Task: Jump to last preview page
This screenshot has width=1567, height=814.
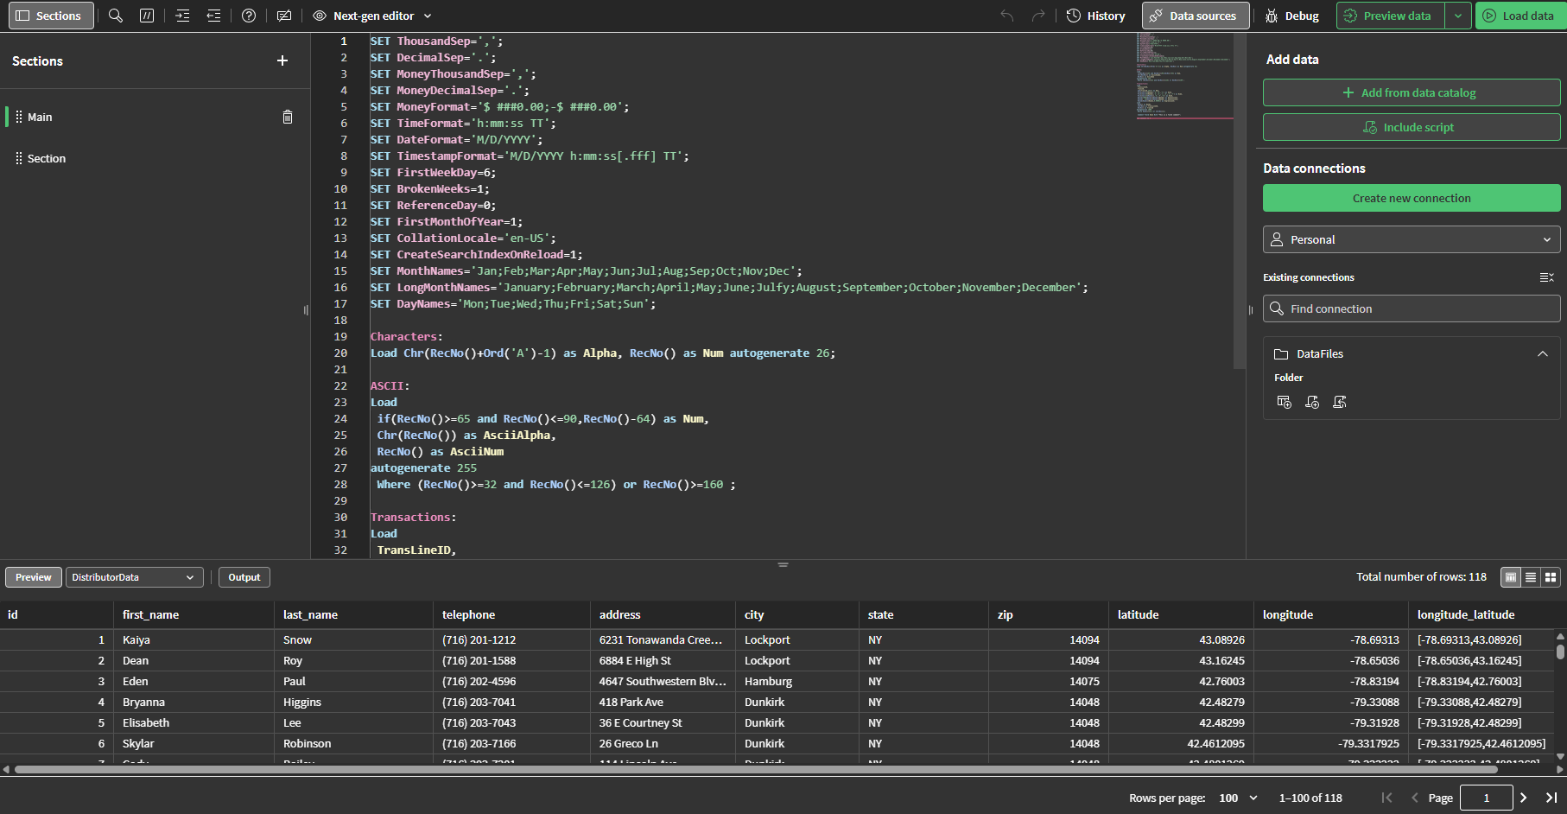Action: click(x=1551, y=798)
